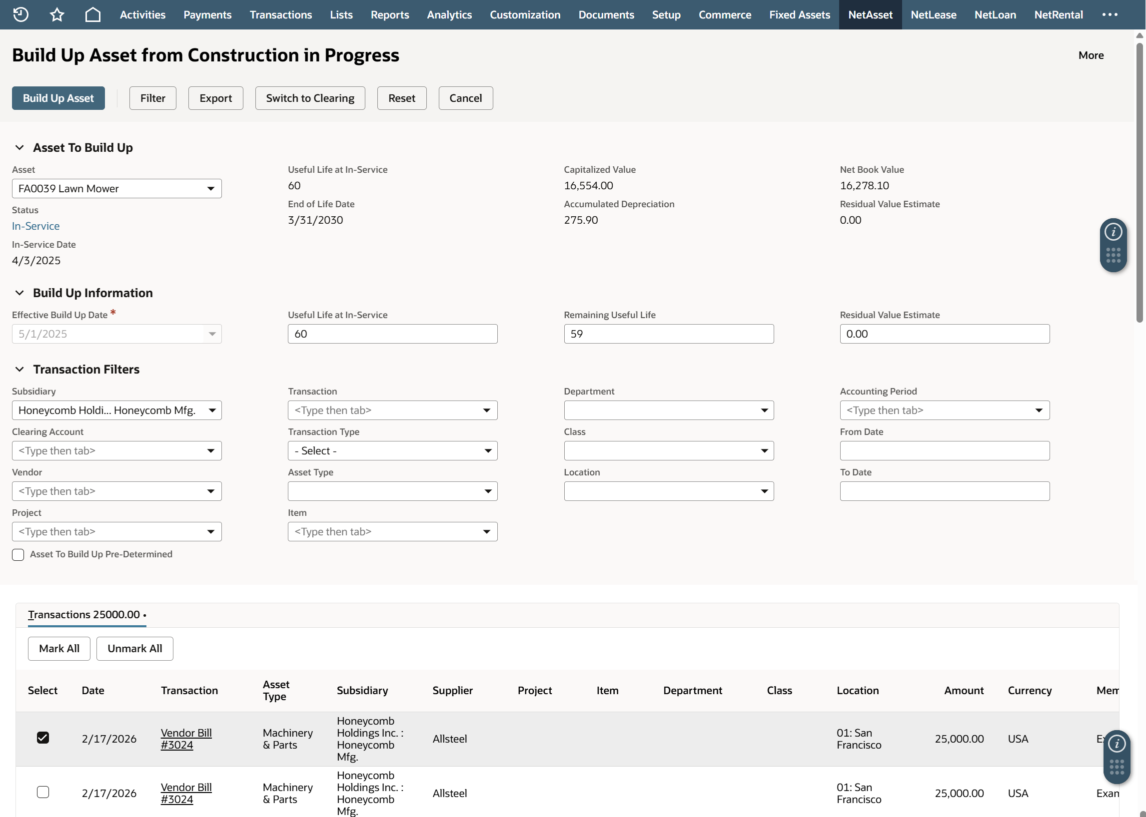Collapse the Transaction Filters section
Image resolution: width=1146 pixels, height=817 pixels.
tap(19, 369)
